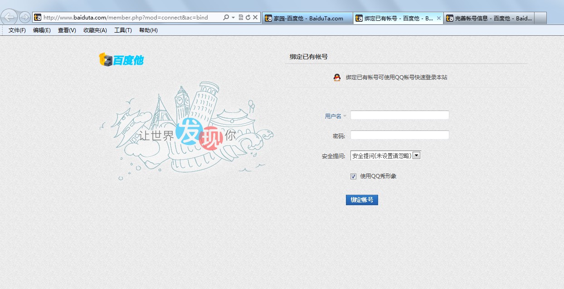This screenshot has width=564, height=289.
Task: Toggle the 使用QQ秀形象 checkbox
Action: click(353, 177)
